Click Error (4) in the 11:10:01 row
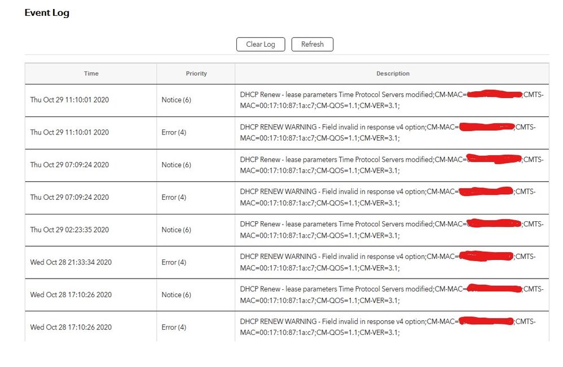The height and width of the screenshot is (367, 563). click(x=174, y=132)
